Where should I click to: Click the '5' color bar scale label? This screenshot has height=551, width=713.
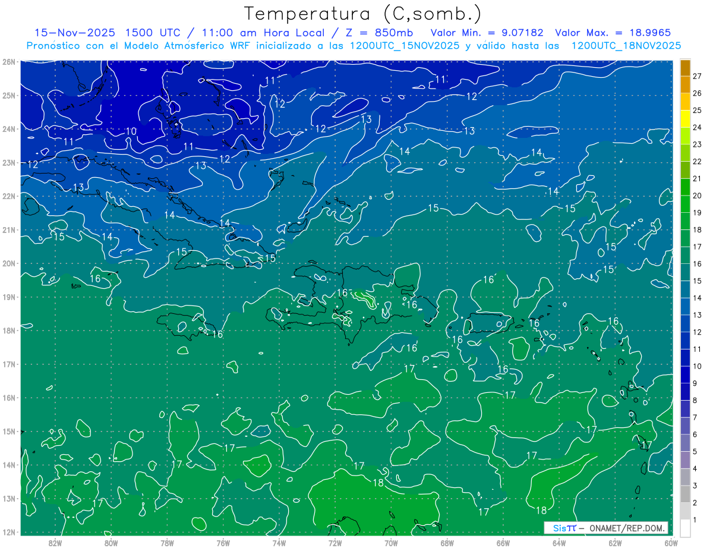696,452
